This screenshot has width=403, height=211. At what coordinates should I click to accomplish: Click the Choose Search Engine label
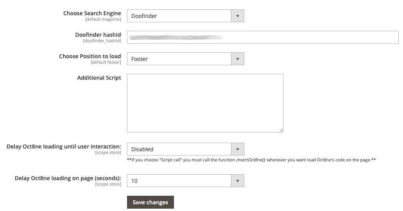tap(92, 13)
